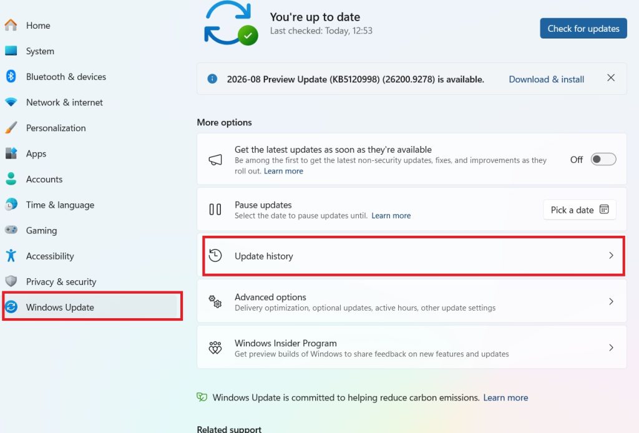Image resolution: width=639 pixels, height=433 pixels.
Task: Click the KB5120998 Preview Update text
Action: tap(355, 79)
